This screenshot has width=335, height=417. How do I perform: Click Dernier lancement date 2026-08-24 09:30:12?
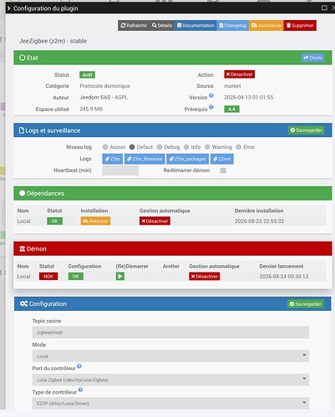284,277
